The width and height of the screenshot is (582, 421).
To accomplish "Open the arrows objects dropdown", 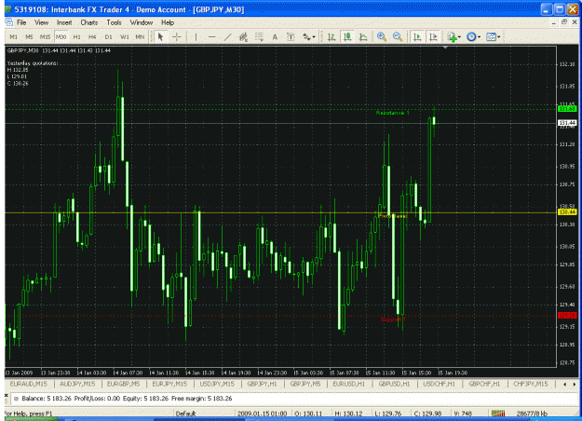I will click(x=308, y=36).
